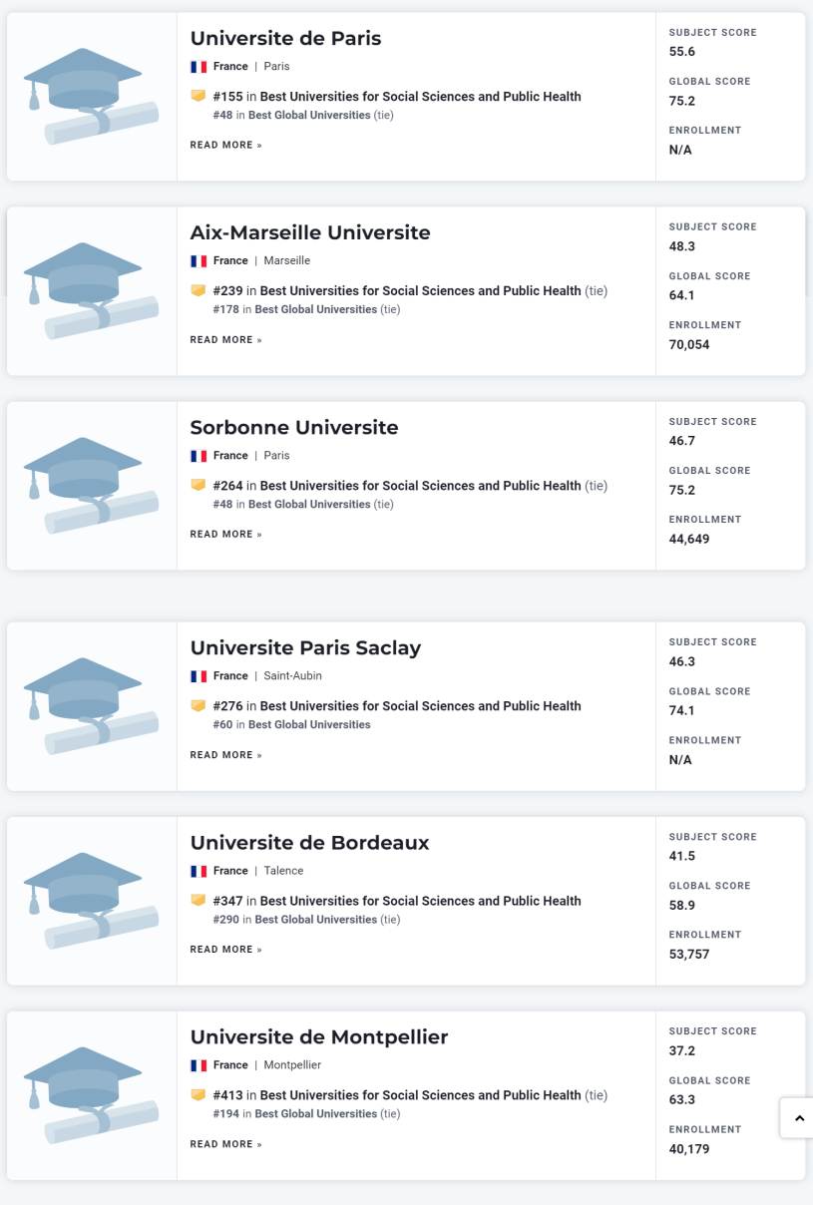The height and width of the screenshot is (1205, 813).
Task: Click #60 in Best Global Universities link
Action: pyautogui.click(x=291, y=724)
